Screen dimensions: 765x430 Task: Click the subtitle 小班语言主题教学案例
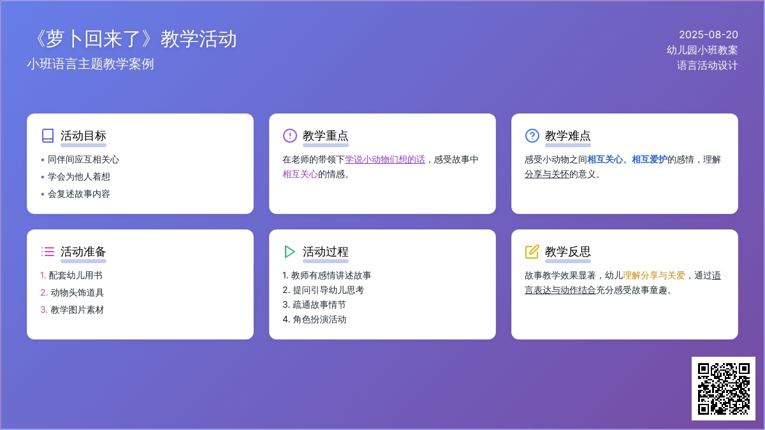[91, 64]
